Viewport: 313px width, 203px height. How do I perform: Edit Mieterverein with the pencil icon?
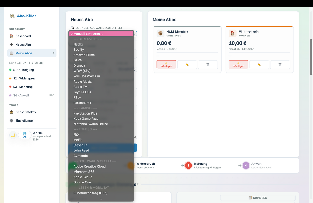pos(259,65)
